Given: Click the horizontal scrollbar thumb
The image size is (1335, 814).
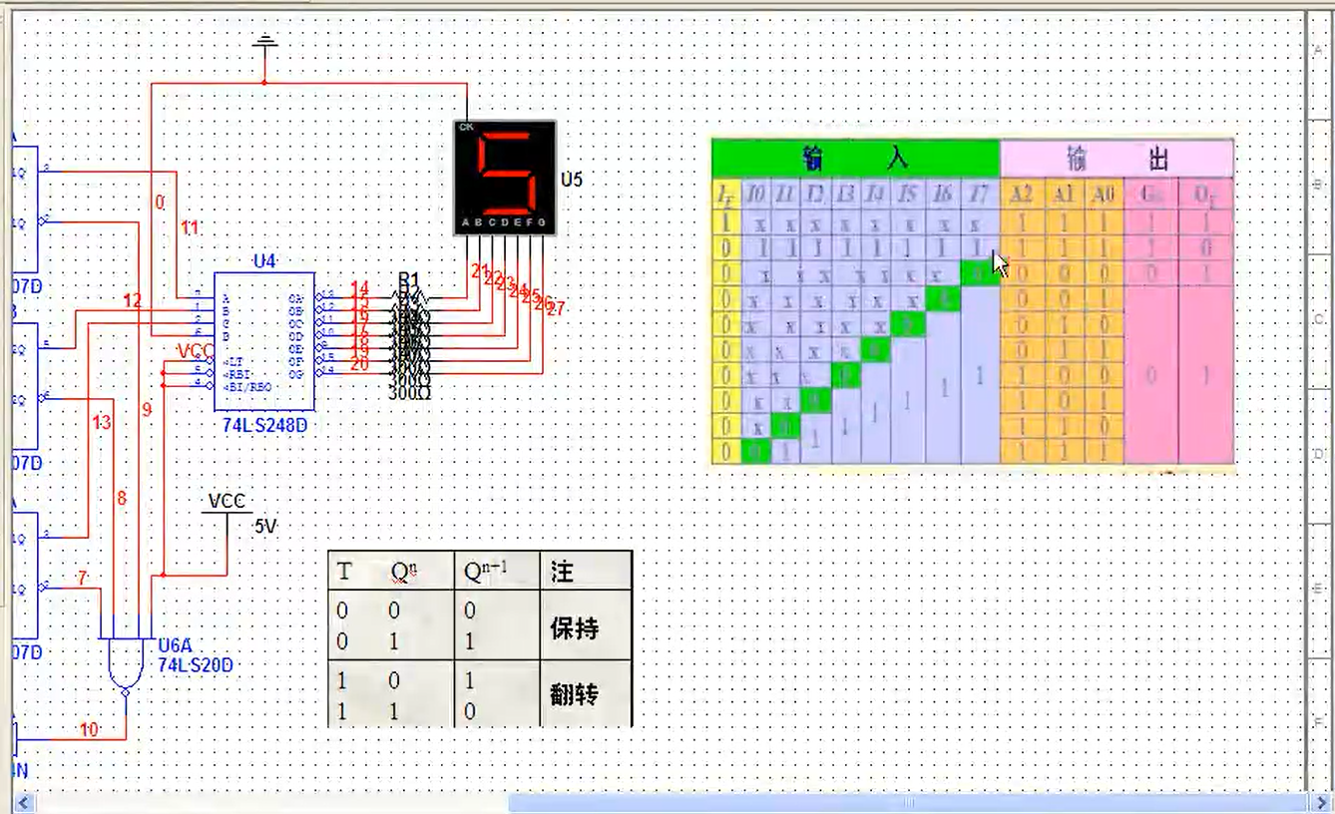Looking at the screenshot, I should pos(909,803).
